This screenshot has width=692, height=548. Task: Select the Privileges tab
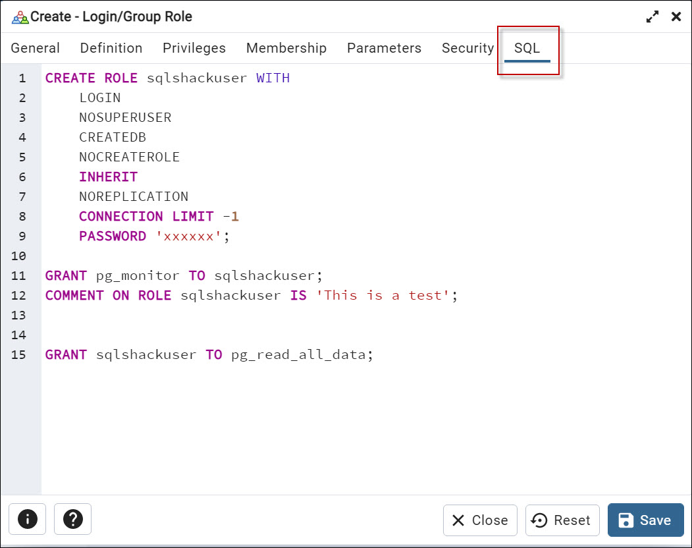194,48
